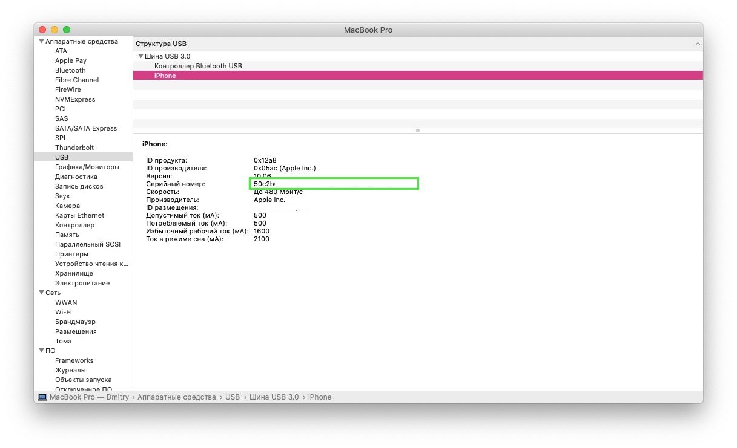The height and width of the screenshot is (448, 737).
Task: Select Хранилище in the sidebar
Action: tap(74, 273)
